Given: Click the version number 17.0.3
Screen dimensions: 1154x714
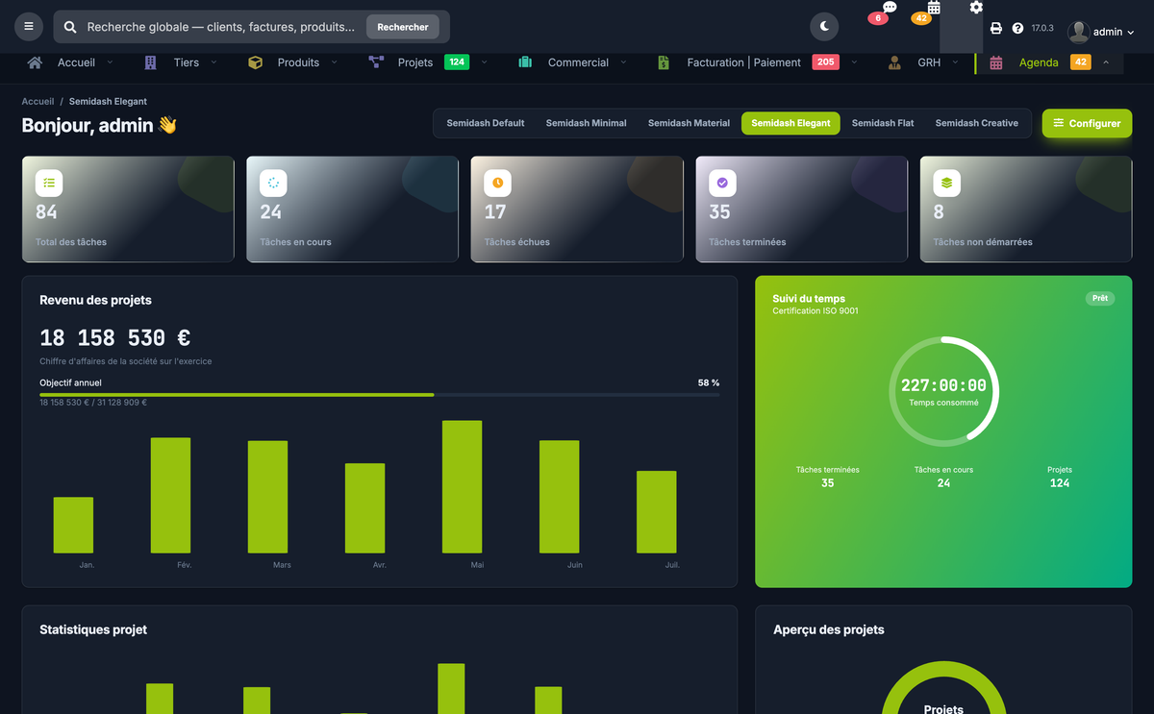Looking at the screenshot, I should pos(1042,29).
